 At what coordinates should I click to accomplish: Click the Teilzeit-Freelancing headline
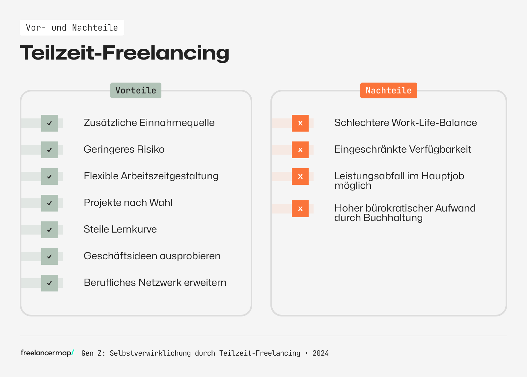pyautogui.click(x=125, y=53)
